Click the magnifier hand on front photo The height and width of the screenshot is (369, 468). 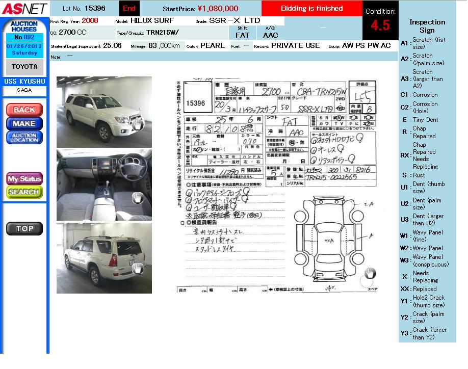click(x=137, y=123)
